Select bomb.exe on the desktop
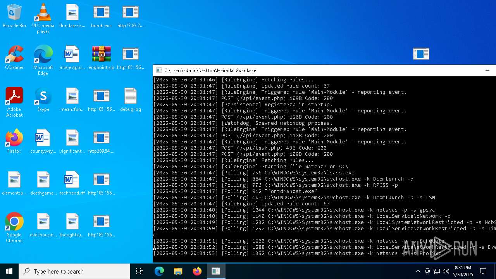 pos(101,16)
